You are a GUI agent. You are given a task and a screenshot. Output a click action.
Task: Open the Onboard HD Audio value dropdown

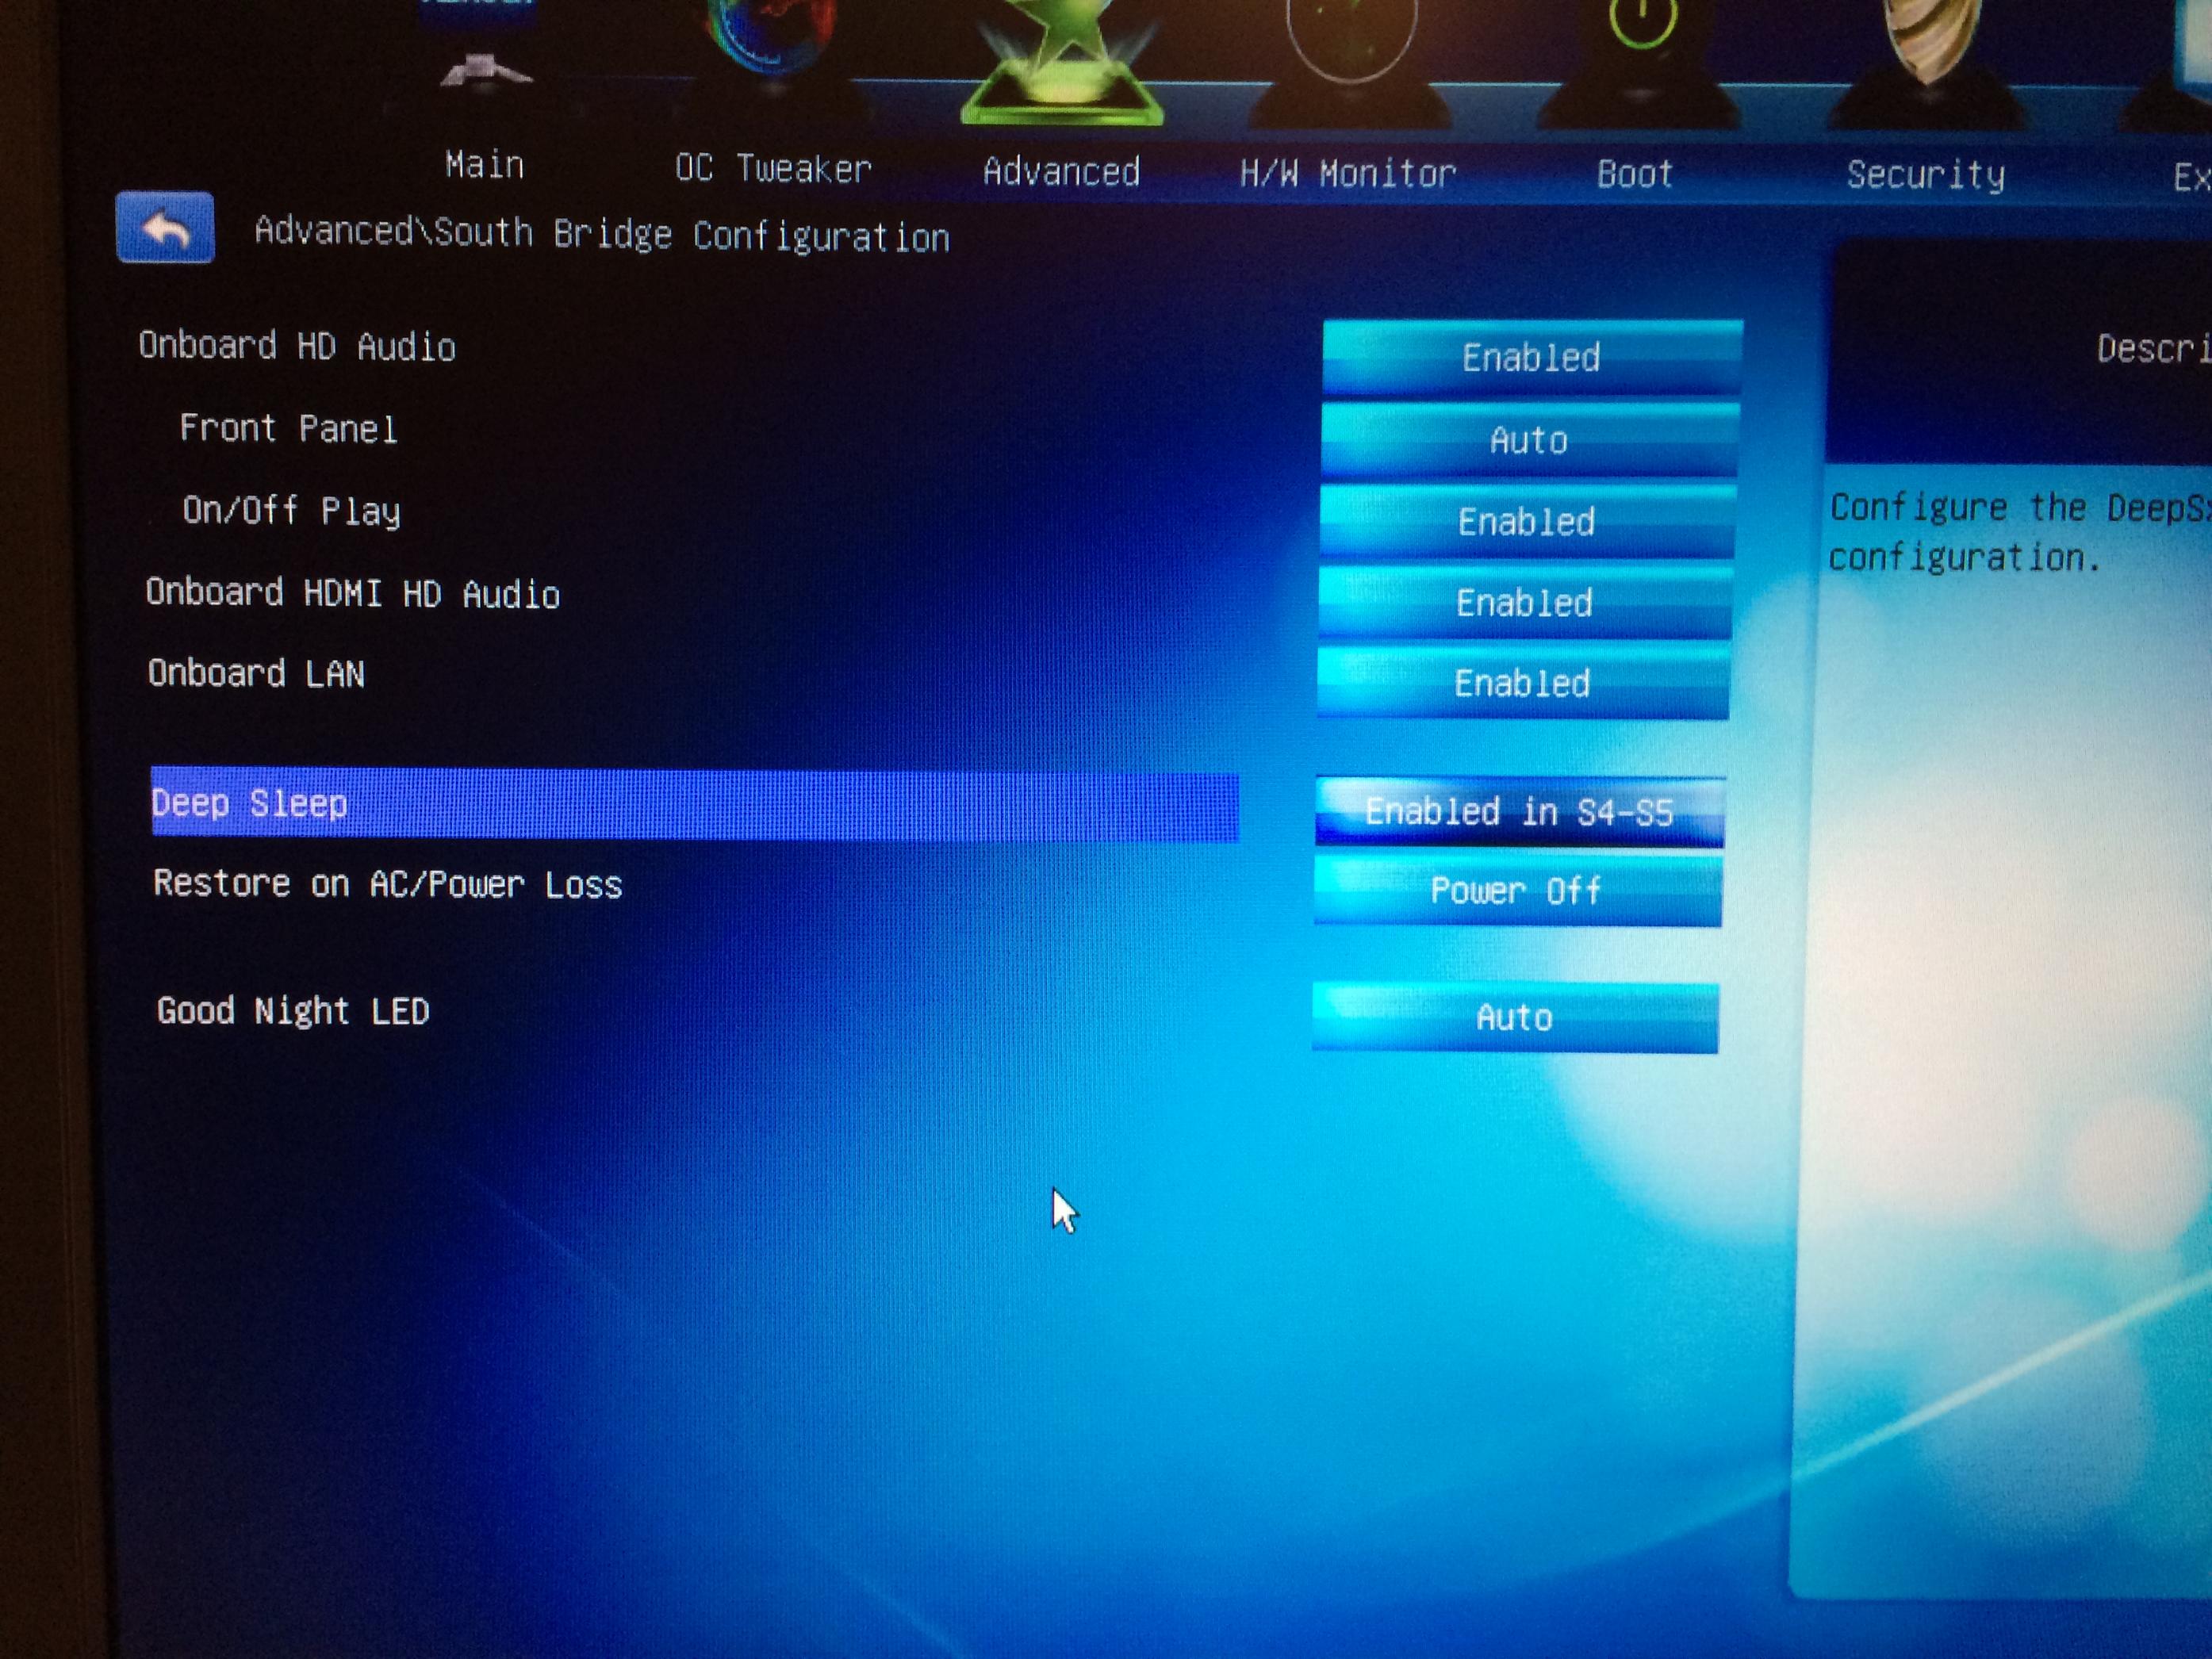pos(1531,357)
